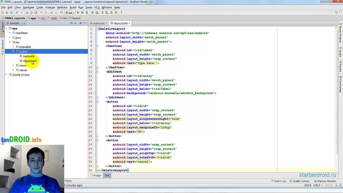Toggle code fold at line 27 Button
Image resolution: width=343 pixels, height=193 pixels.
(98, 140)
